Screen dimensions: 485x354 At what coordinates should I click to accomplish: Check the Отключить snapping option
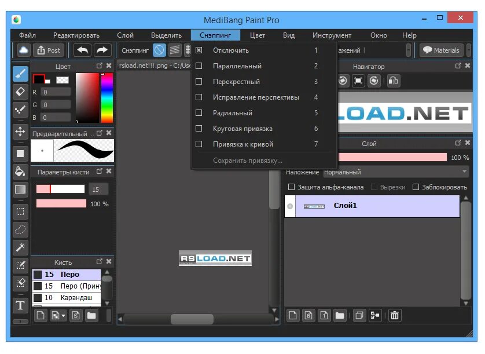[x=199, y=50]
